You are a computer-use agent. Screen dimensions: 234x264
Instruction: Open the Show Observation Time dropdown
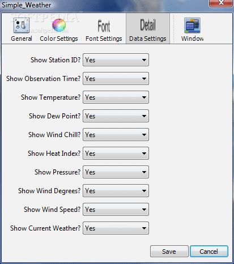tap(116, 79)
